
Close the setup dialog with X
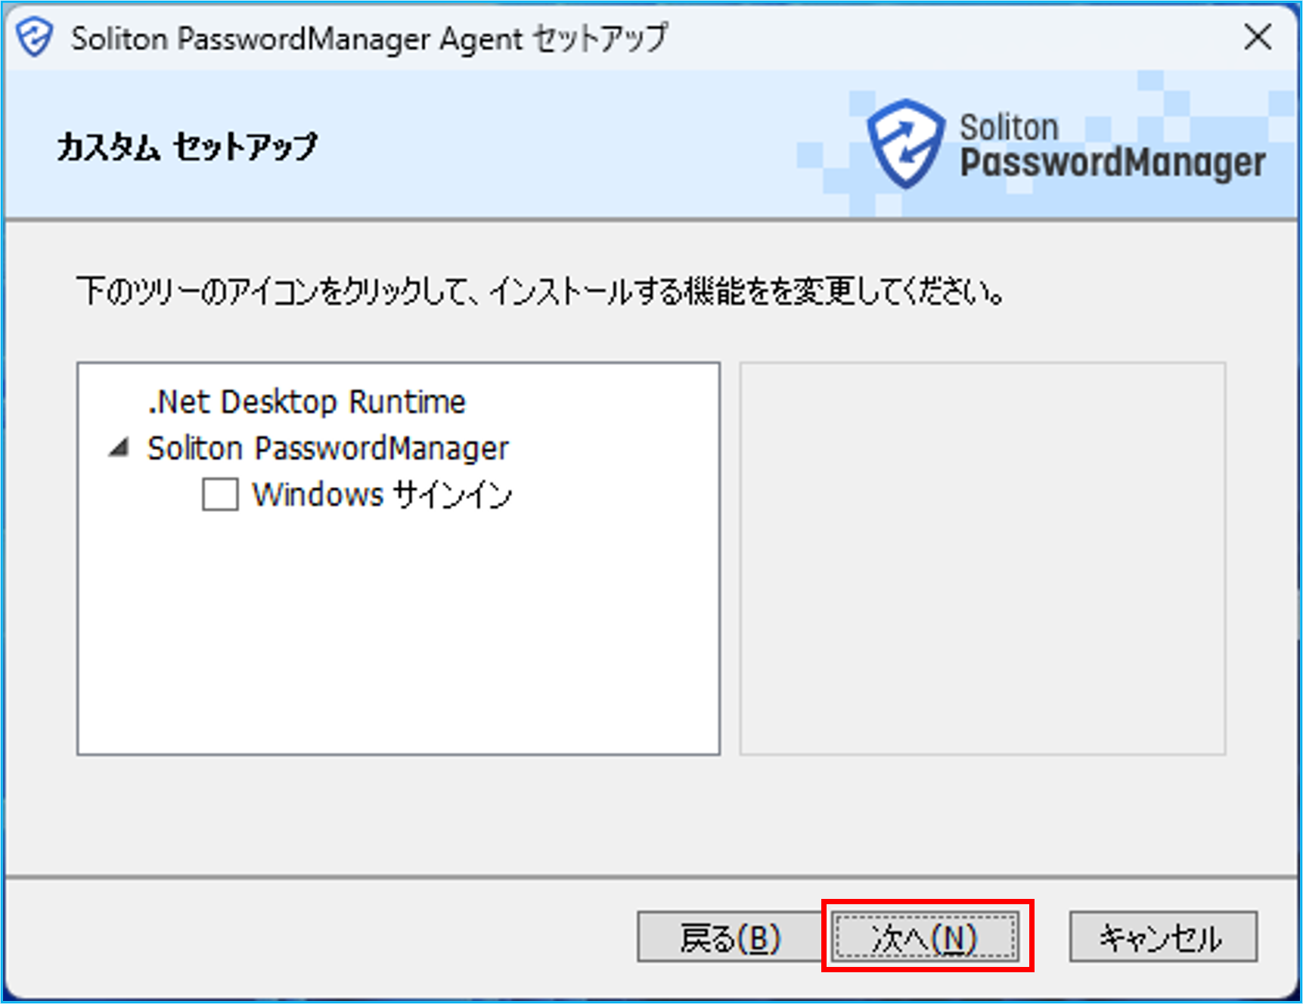click(1258, 37)
